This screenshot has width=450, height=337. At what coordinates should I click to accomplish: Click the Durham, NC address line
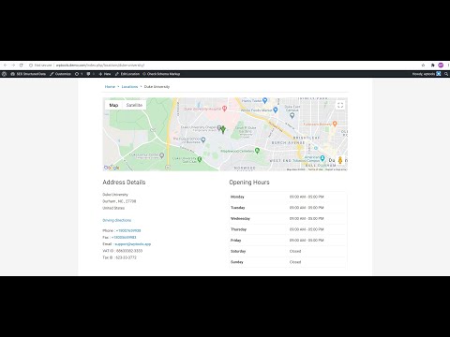(119, 201)
